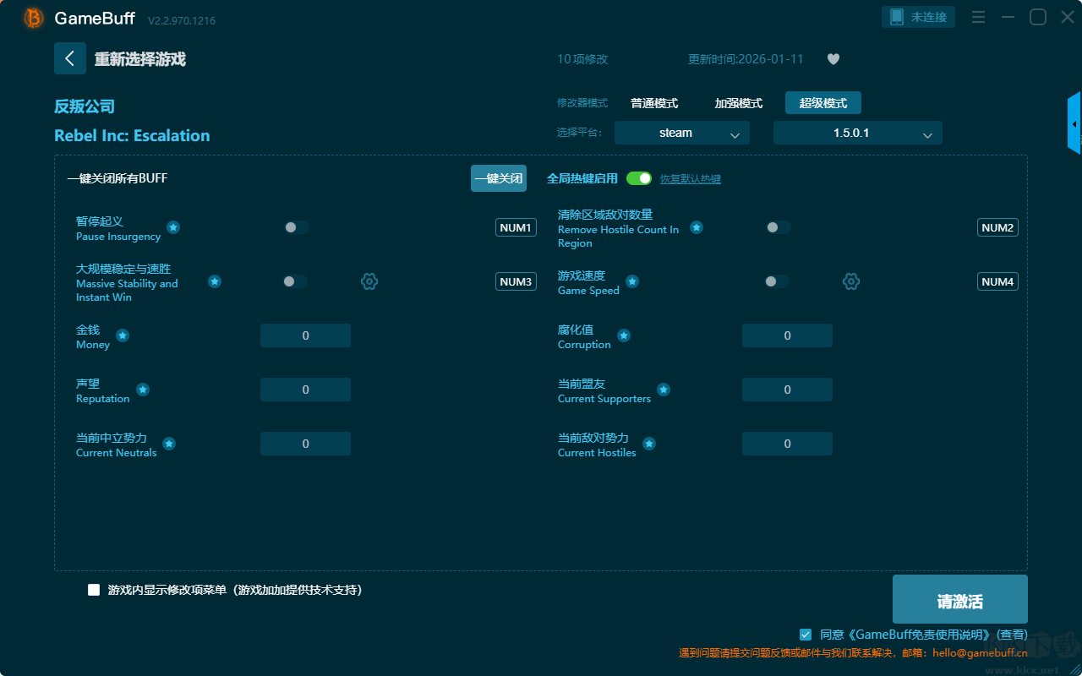Disable the global hotkey toggle

click(639, 178)
